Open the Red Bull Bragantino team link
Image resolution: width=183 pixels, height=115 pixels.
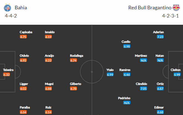(150, 8)
